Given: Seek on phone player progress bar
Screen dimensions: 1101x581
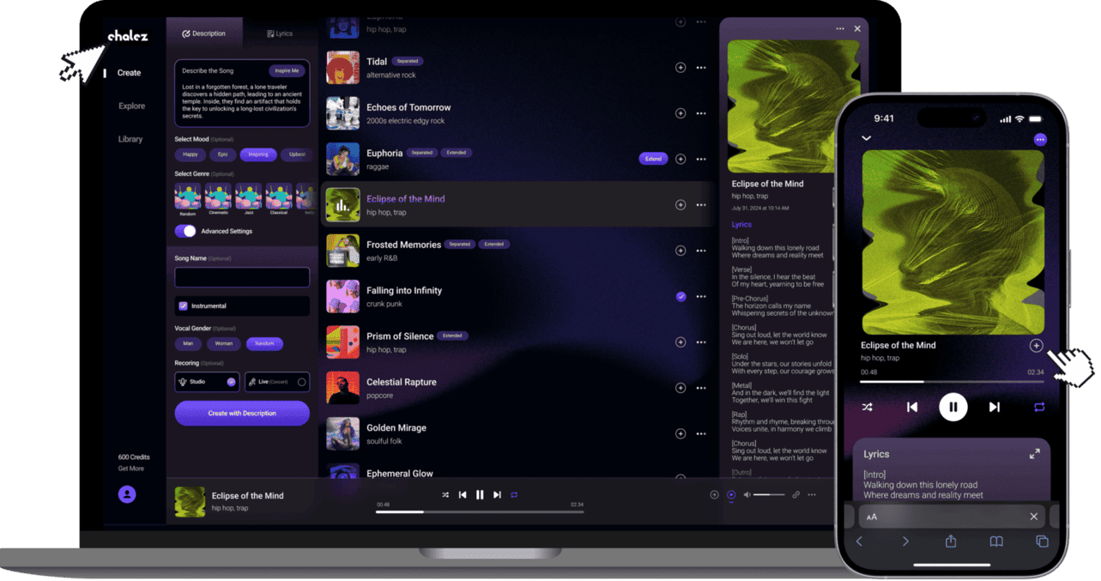Looking at the screenshot, I should (x=953, y=381).
